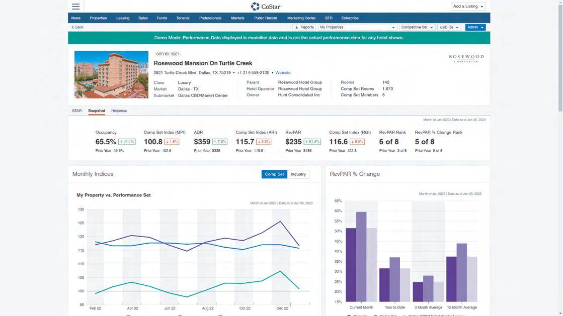Click the RevPAR Rank 6 of 8
Screen dimensions: 563x316
(x=389, y=142)
